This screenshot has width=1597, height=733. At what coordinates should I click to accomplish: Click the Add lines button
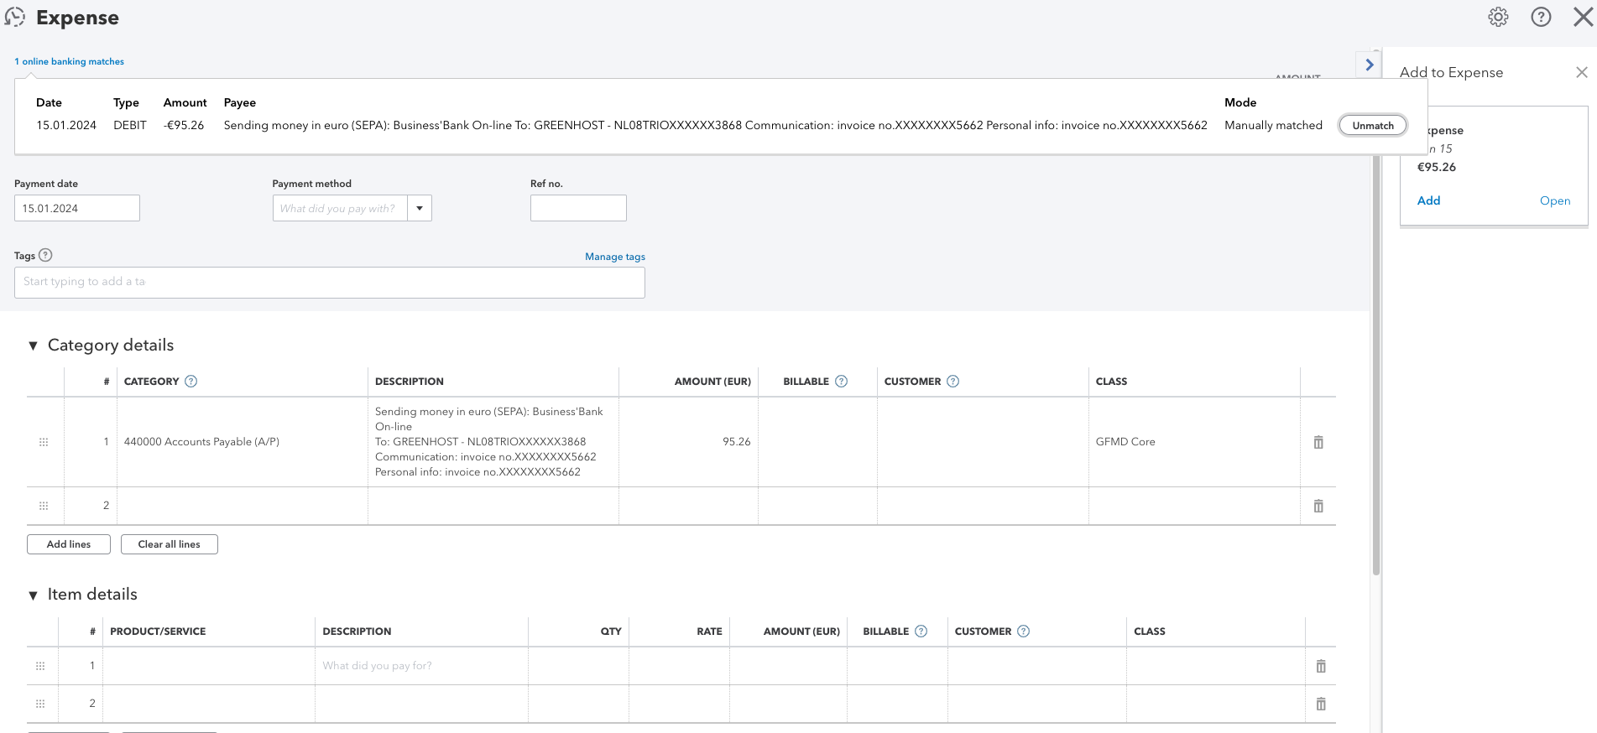pos(69,544)
